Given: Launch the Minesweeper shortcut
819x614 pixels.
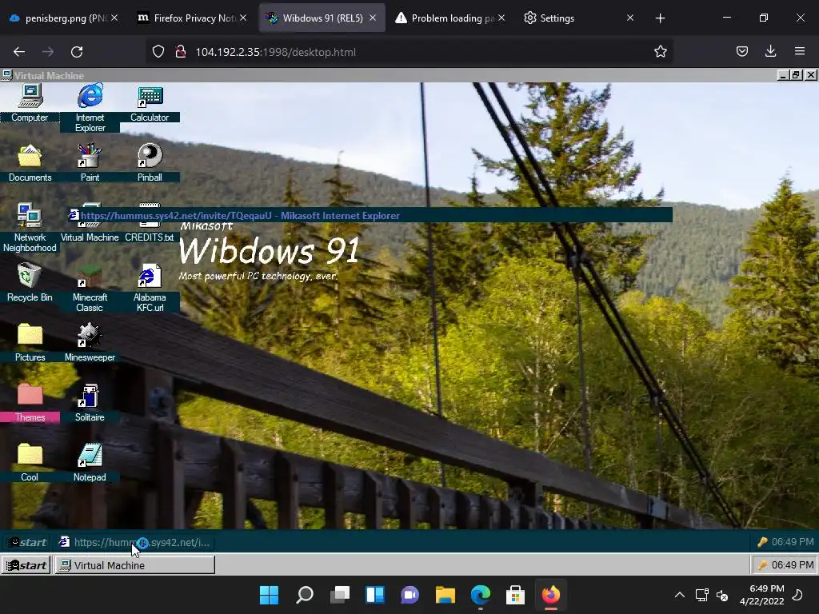Looking at the screenshot, I should [90, 342].
